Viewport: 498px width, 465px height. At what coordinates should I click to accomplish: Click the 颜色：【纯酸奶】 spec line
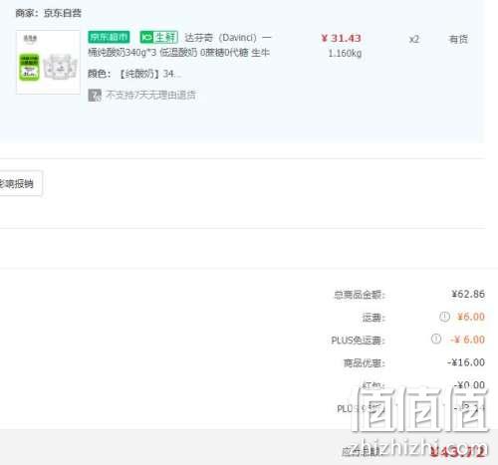pos(134,74)
